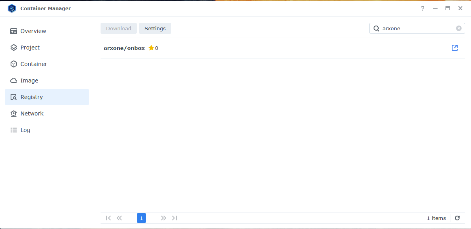Open the Overview section
The height and width of the screenshot is (229, 471).
tap(32, 31)
